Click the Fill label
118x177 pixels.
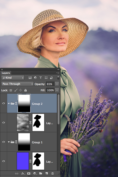(43, 90)
